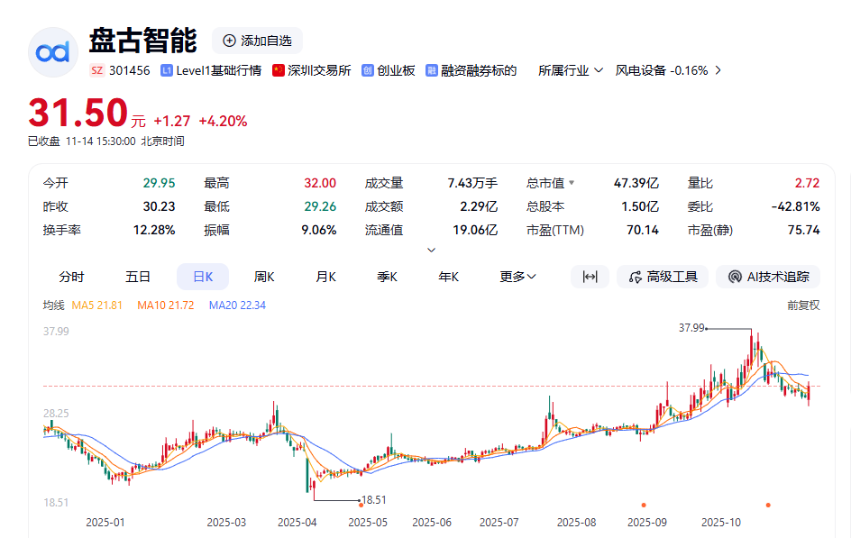The image size is (851, 538).
Task: Select the 周K weekly chart tab
Action: [x=264, y=277]
